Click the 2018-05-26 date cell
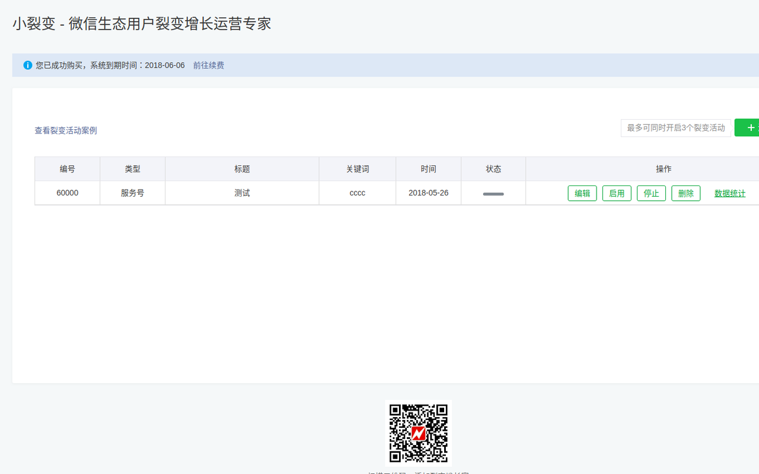 click(429, 193)
